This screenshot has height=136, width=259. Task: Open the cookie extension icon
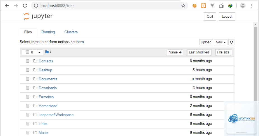click(x=194, y=6)
